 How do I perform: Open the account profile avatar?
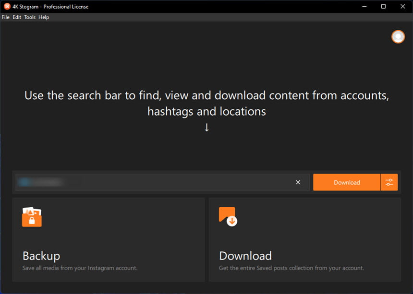tap(398, 37)
